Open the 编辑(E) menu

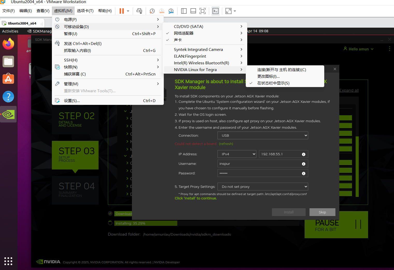click(x=26, y=11)
